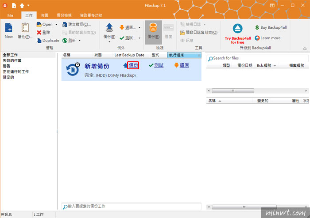Click Learn more in upgrade group
This screenshot has height=218, width=310.
267,38
